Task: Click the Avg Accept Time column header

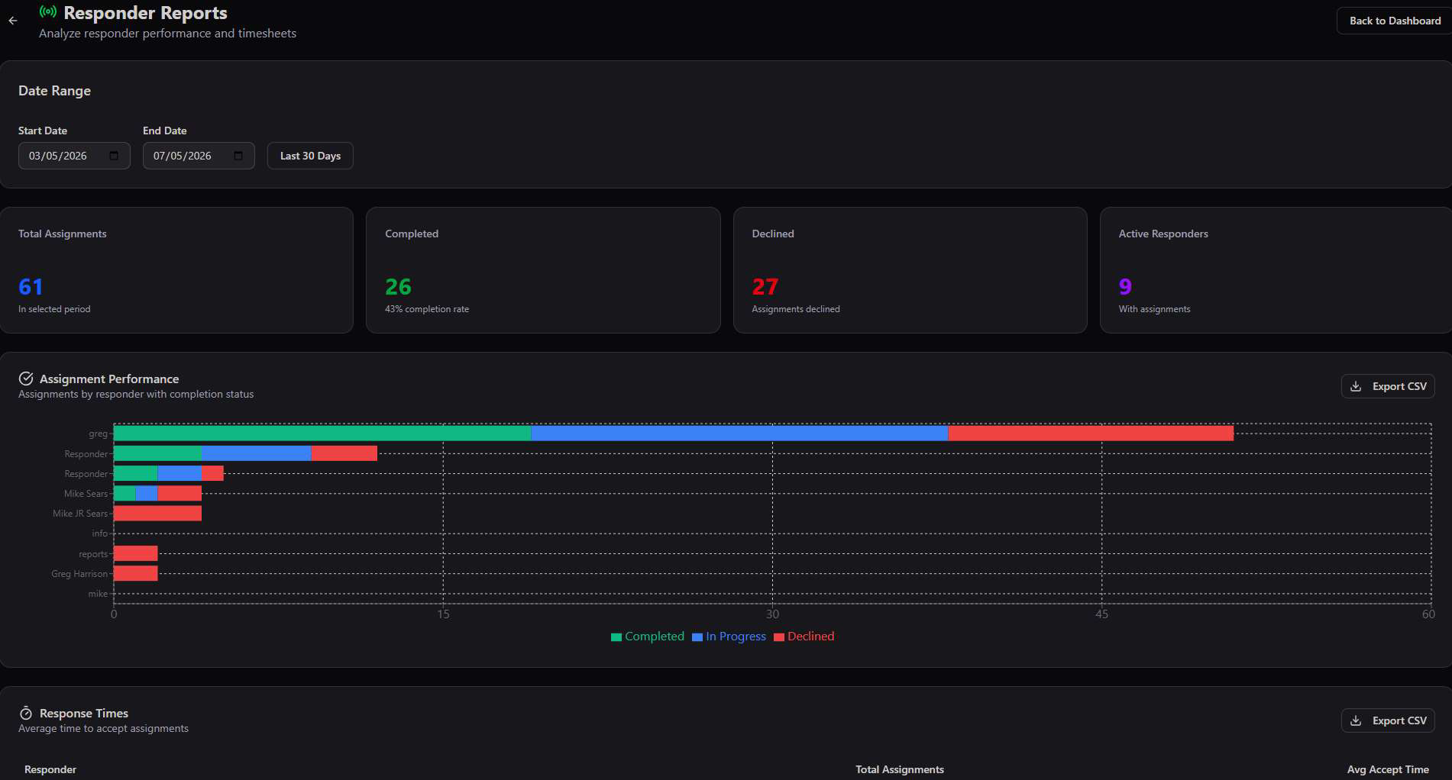Action: coord(1388,769)
